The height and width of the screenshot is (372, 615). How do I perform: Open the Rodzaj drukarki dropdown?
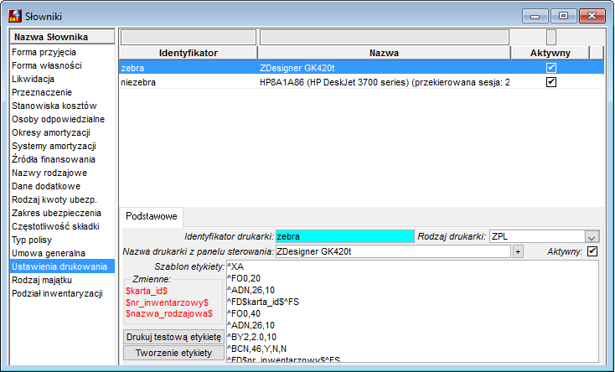[x=592, y=236]
